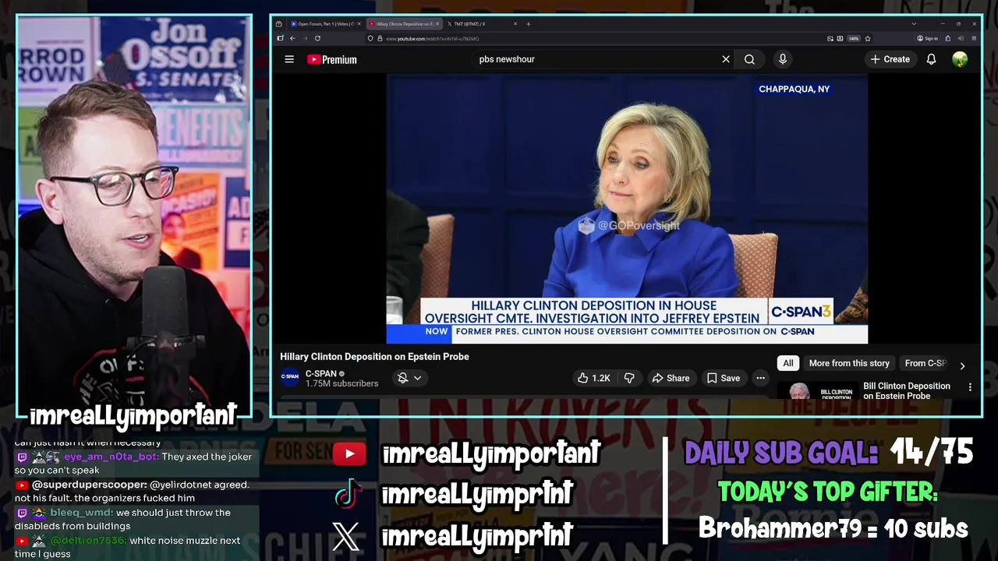This screenshot has width=998, height=561.
Task: Start voice search with microphone icon
Action: pos(783,59)
